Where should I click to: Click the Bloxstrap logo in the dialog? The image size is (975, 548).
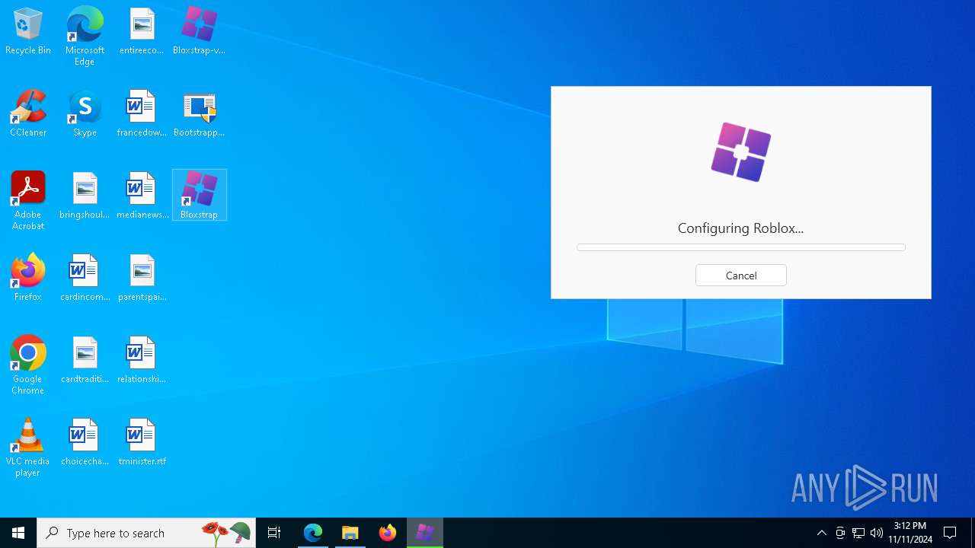[740, 152]
